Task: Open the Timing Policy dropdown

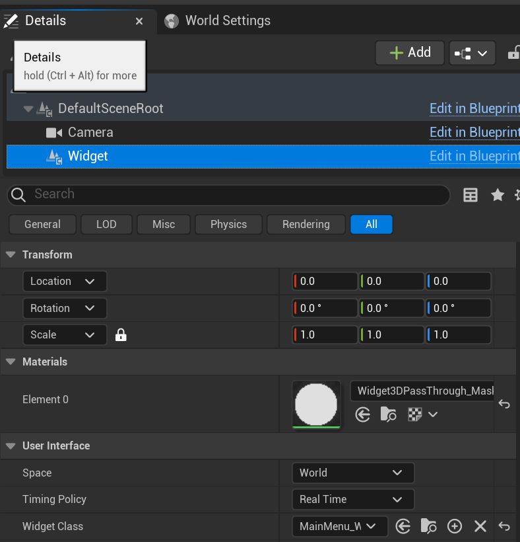Action: coord(352,500)
